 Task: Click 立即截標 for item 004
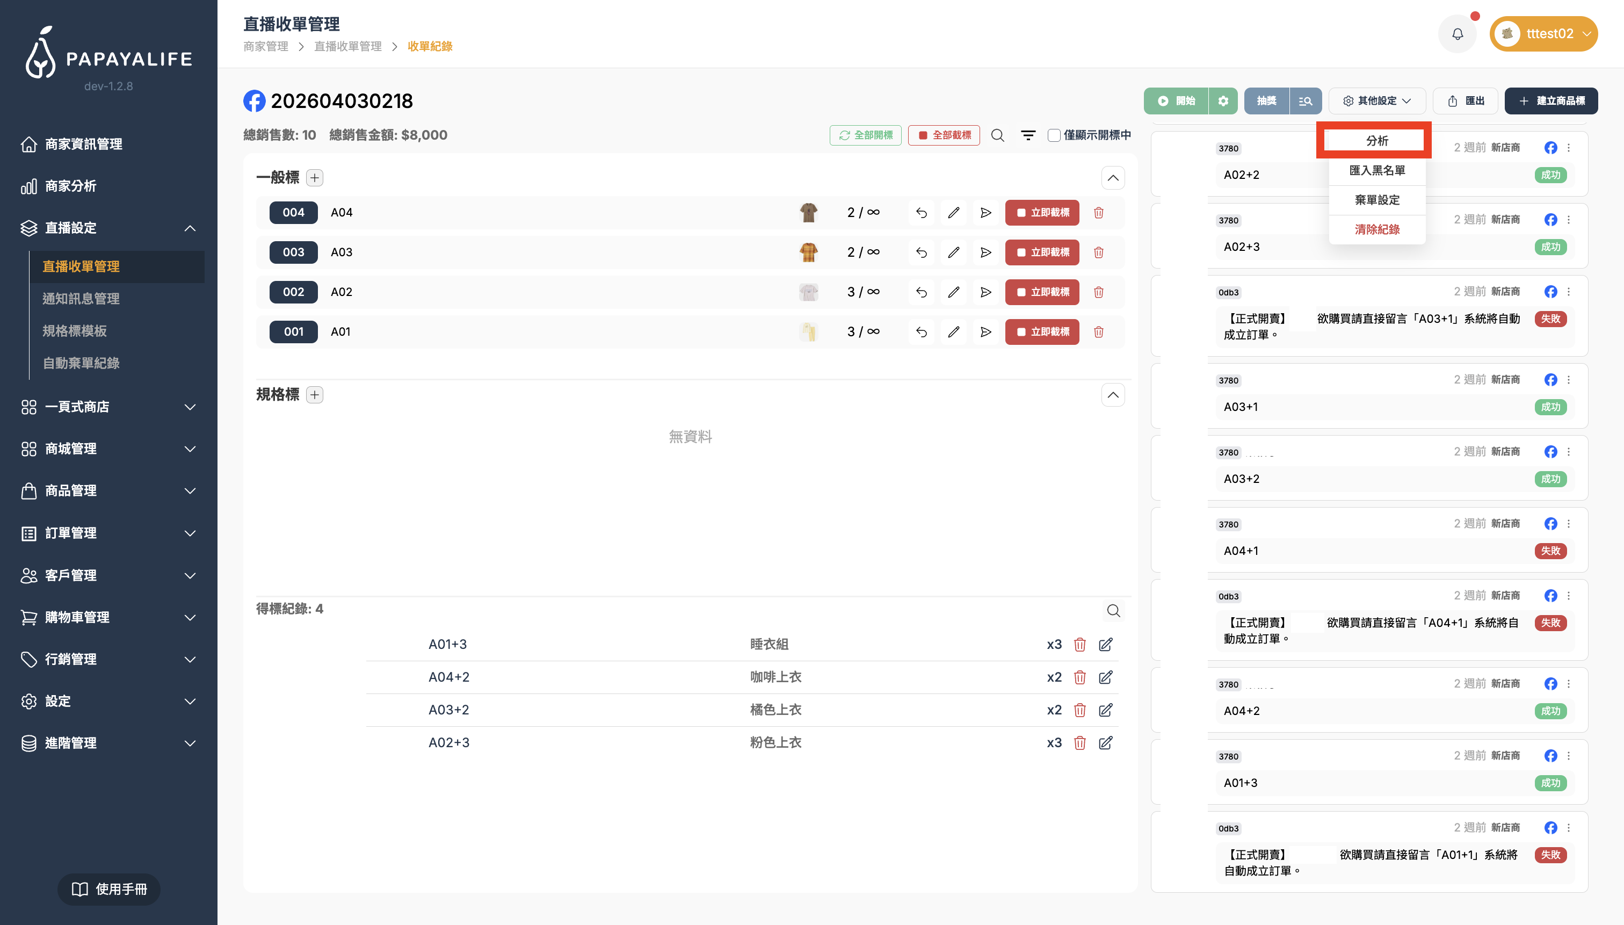click(1042, 213)
